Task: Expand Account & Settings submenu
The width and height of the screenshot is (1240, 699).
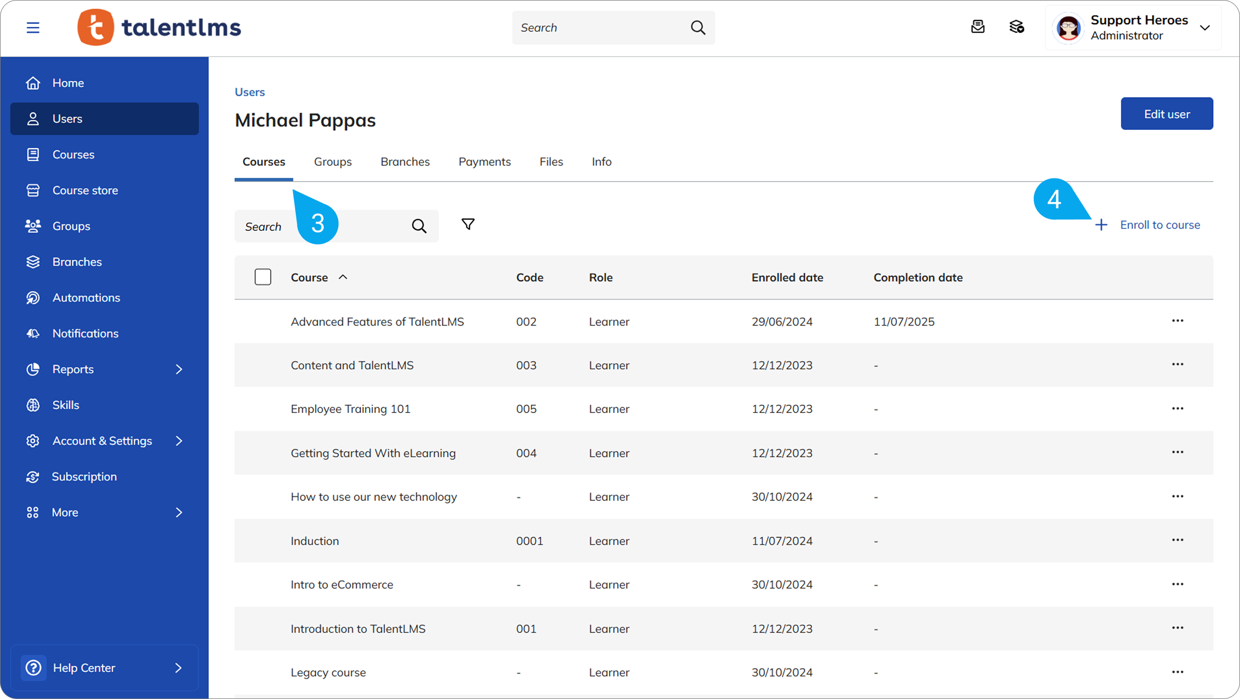Action: click(x=179, y=441)
